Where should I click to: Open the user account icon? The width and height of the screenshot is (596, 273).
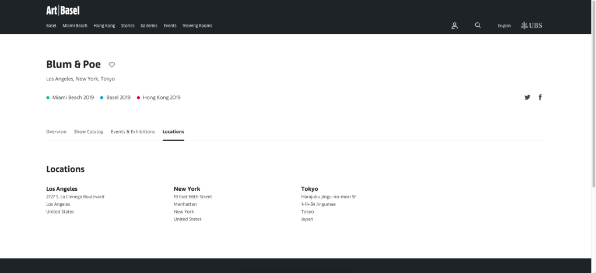coord(454,26)
